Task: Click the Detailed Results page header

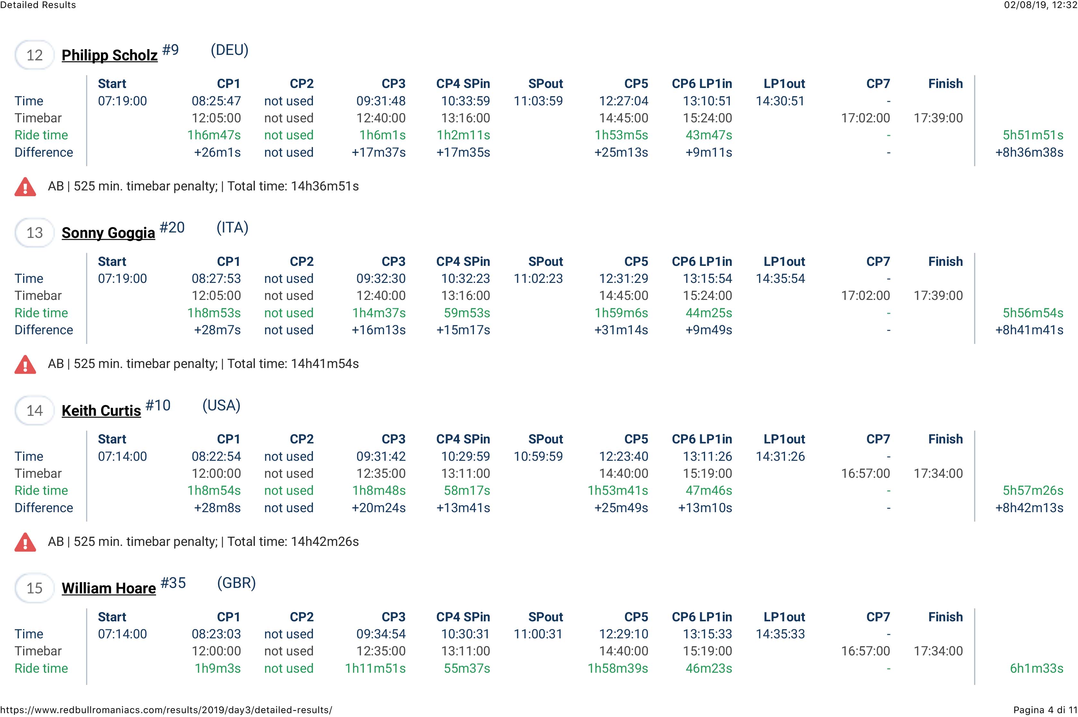Action: pyautogui.click(x=39, y=5)
